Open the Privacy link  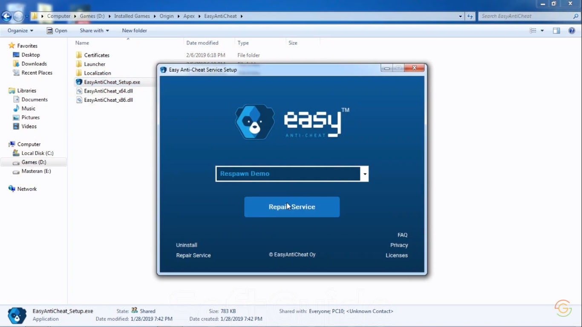[x=399, y=245]
